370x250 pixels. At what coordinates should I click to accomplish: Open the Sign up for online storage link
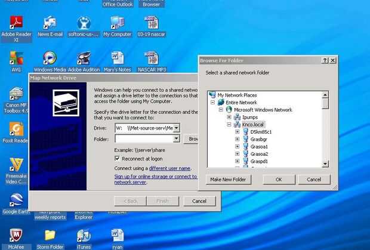[156, 179]
